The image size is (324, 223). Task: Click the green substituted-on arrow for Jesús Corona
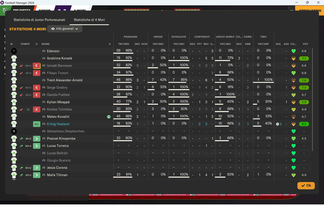coord(37,168)
